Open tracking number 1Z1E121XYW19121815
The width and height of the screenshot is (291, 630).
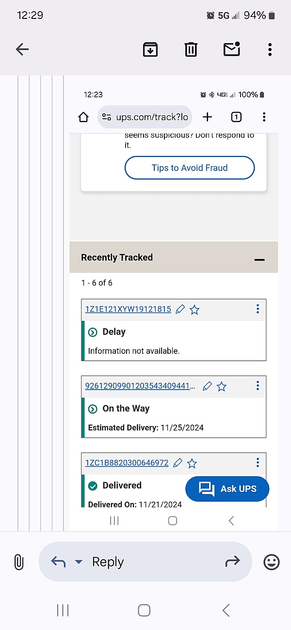(x=128, y=309)
